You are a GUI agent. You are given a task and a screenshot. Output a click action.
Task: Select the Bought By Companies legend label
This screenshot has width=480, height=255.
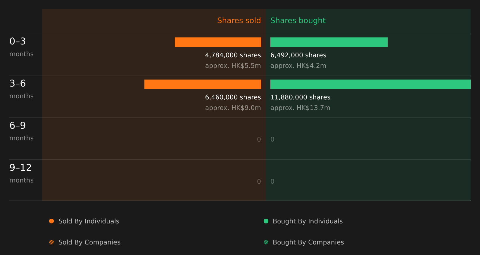click(308, 242)
